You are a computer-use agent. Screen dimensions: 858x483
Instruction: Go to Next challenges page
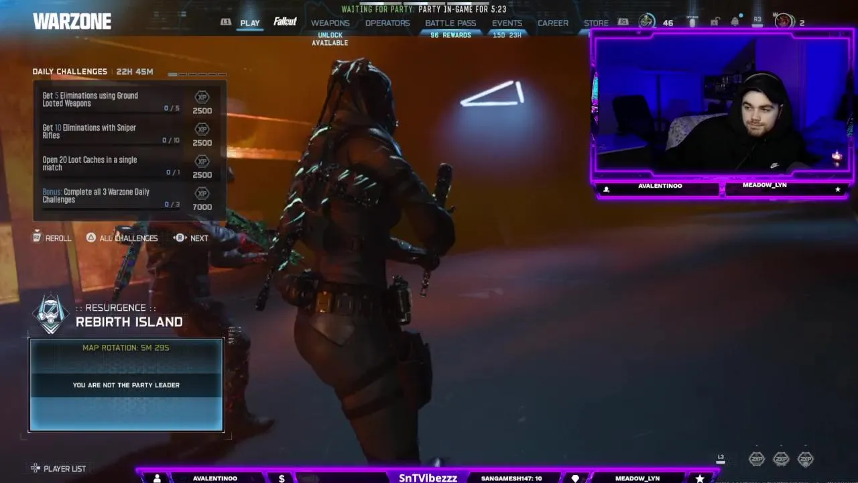pyautogui.click(x=191, y=237)
